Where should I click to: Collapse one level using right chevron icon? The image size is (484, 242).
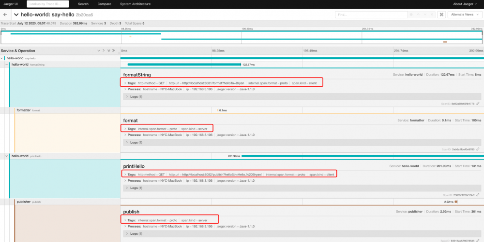[104, 51]
